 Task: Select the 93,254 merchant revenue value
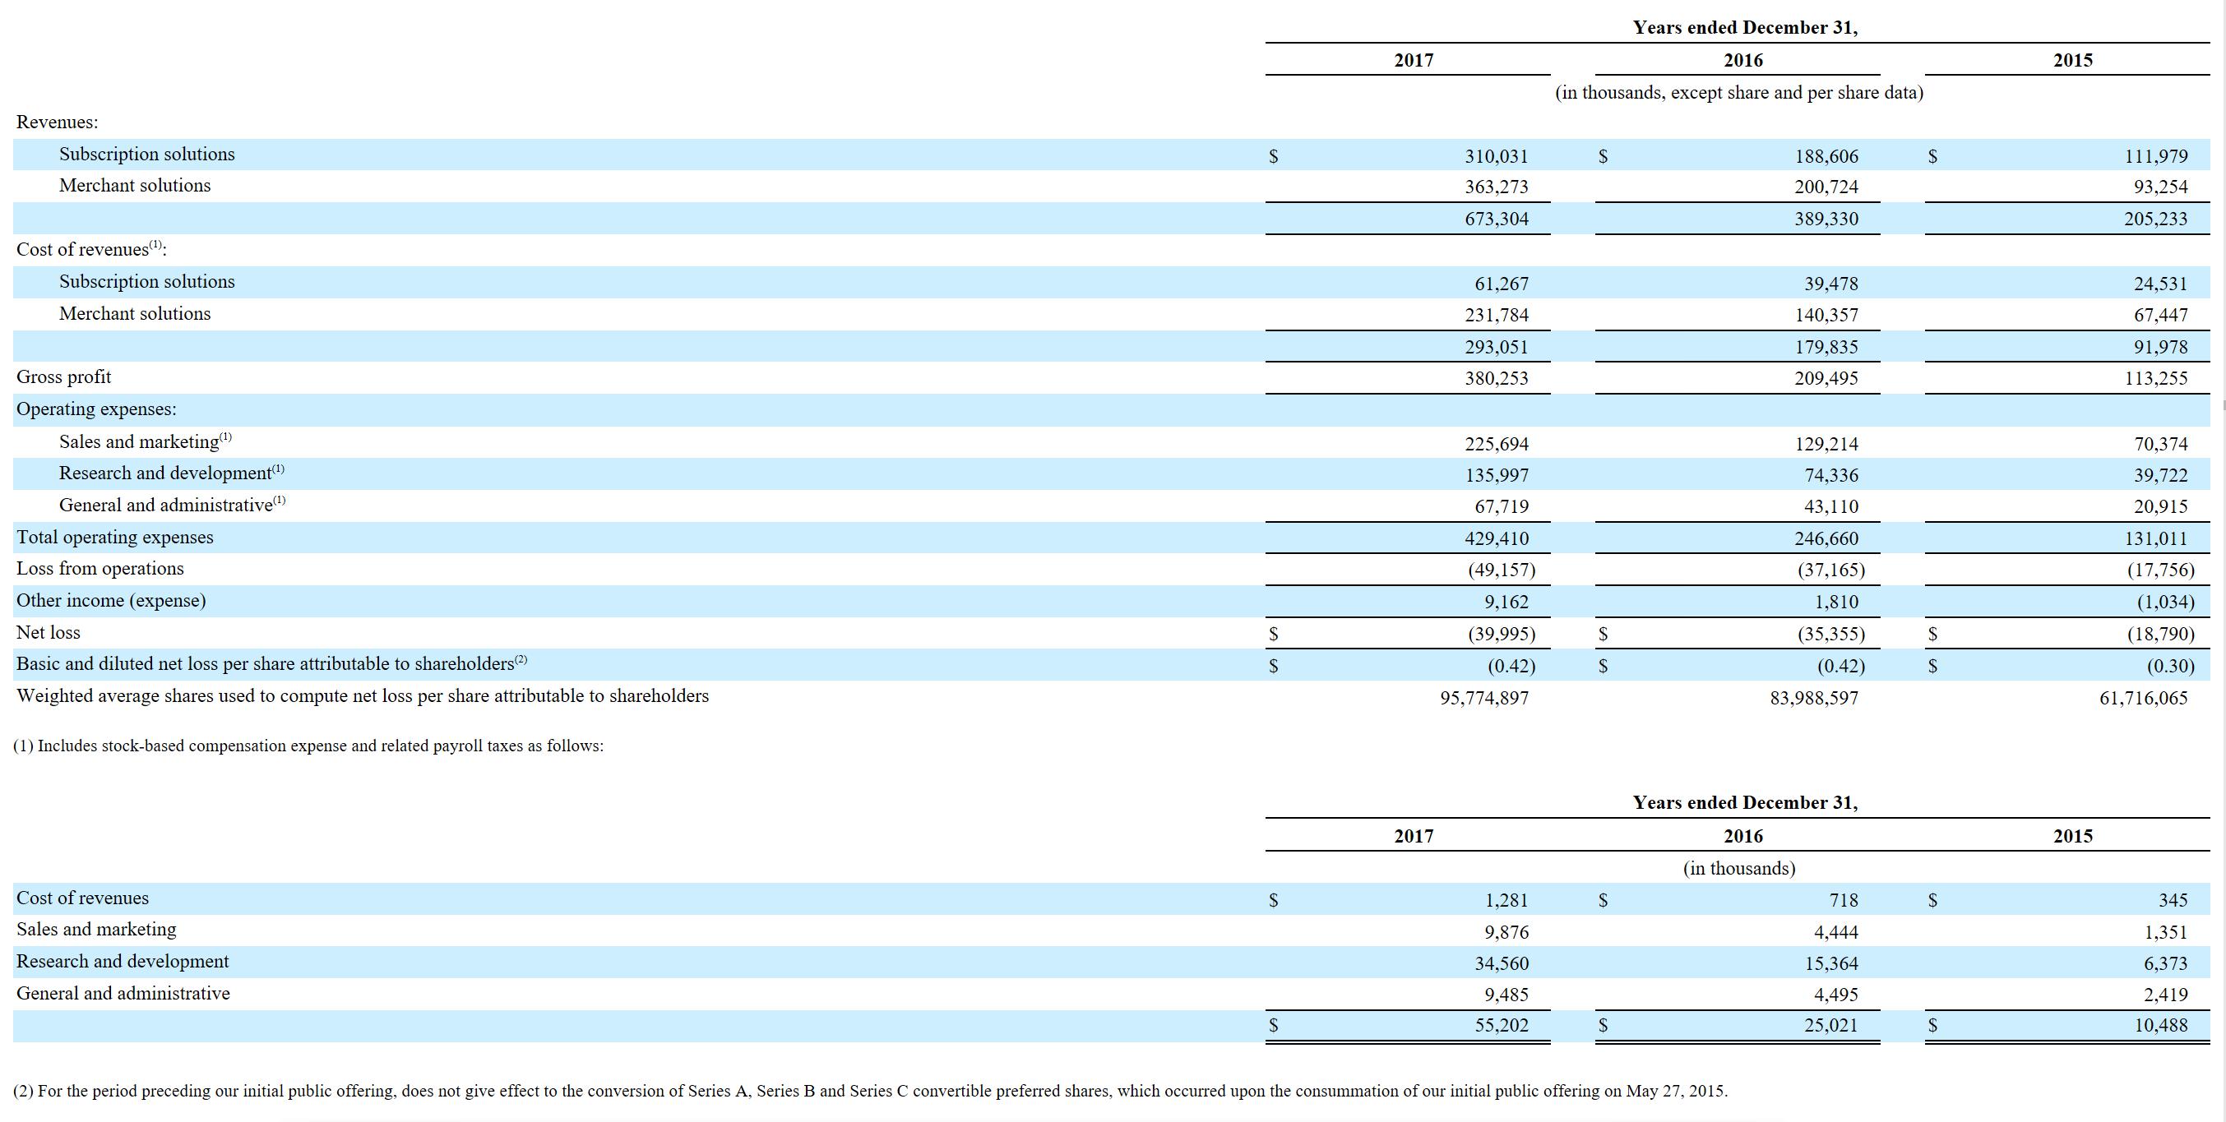click(x=2160, y=187)
